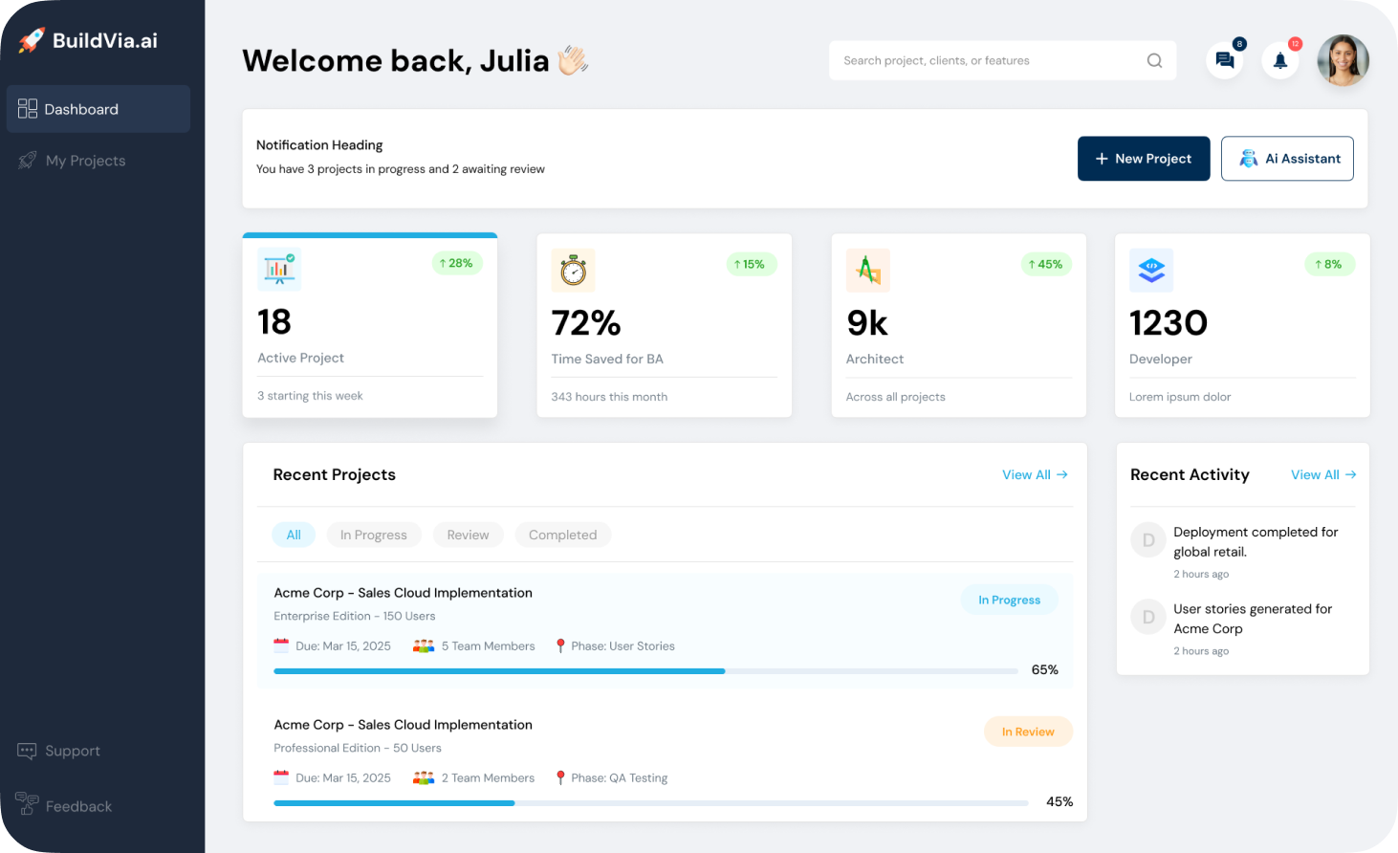Screen dimensions: 1398x853
Task: Click the Developer code layers icon
Action: point(1151,271)
